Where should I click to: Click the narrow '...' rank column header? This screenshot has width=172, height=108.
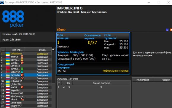(x=3, y=50)
